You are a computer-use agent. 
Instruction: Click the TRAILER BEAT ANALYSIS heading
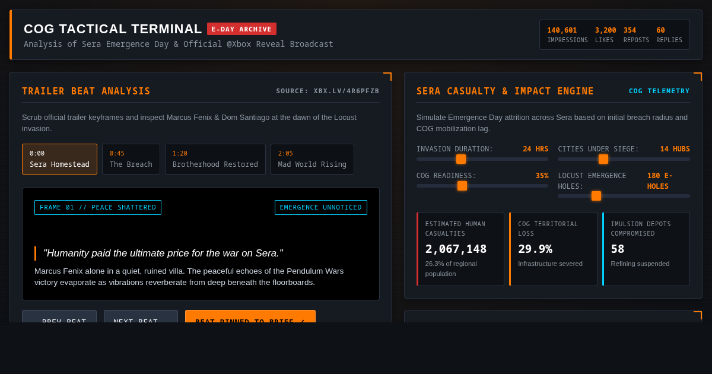pos(86,91)
